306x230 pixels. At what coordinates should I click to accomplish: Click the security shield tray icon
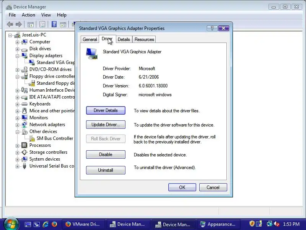(252, 223)
